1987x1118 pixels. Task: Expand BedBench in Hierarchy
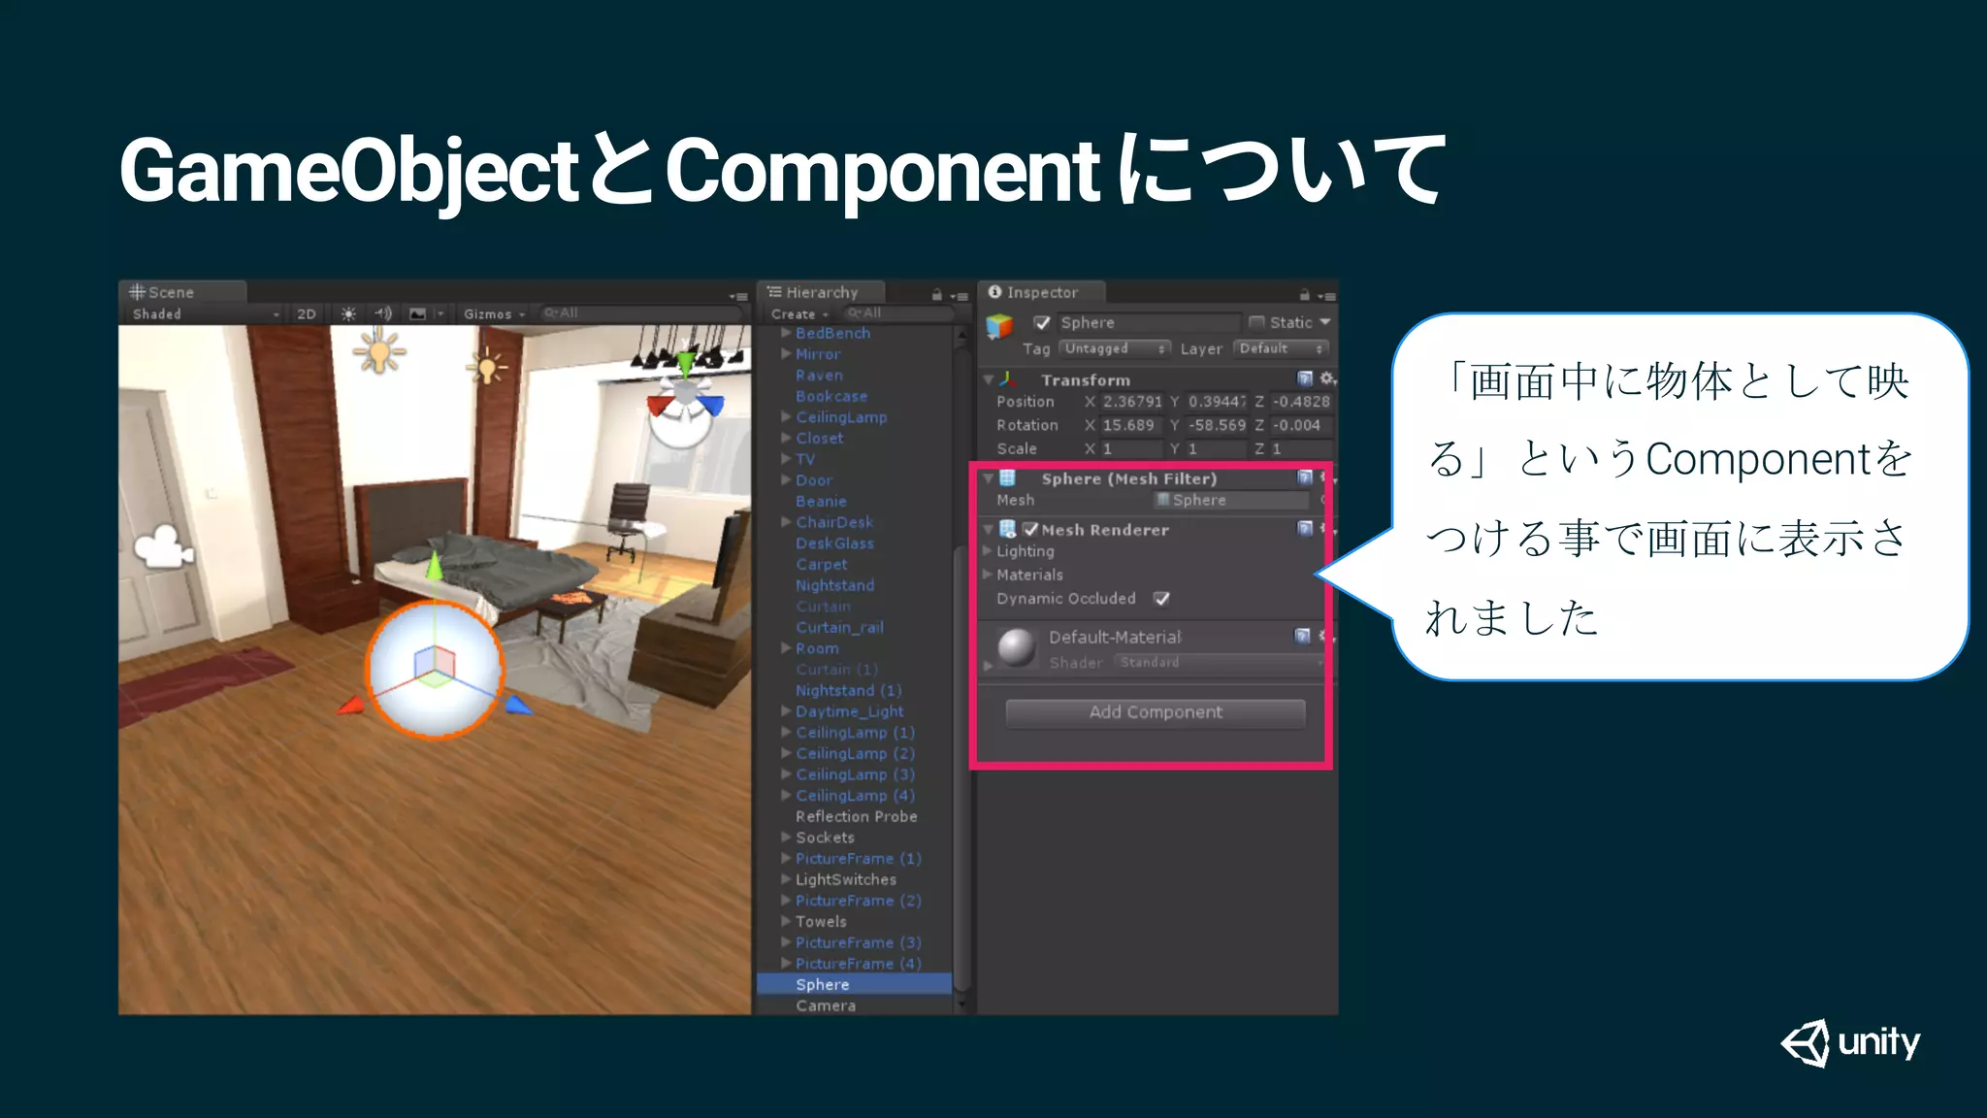click(786, 333)
